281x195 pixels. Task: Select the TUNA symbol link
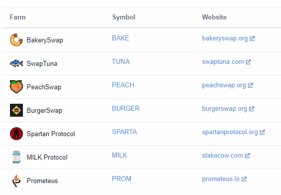tap(121, 61)
